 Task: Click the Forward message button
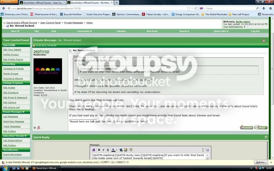click(x=246, y=127)
